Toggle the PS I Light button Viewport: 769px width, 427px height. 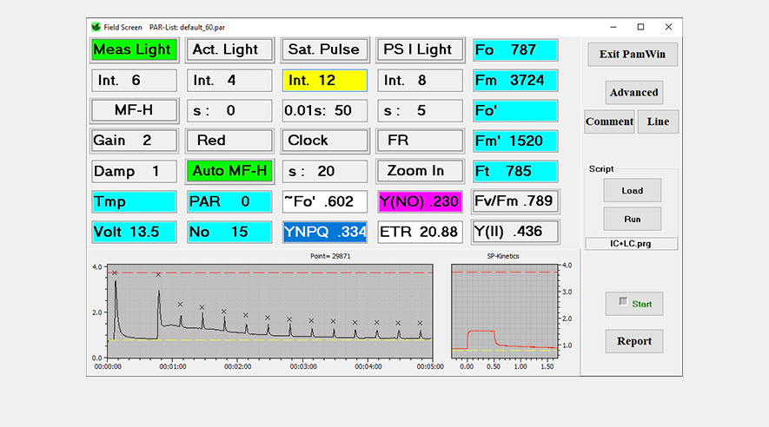click(x=420, y=50)
